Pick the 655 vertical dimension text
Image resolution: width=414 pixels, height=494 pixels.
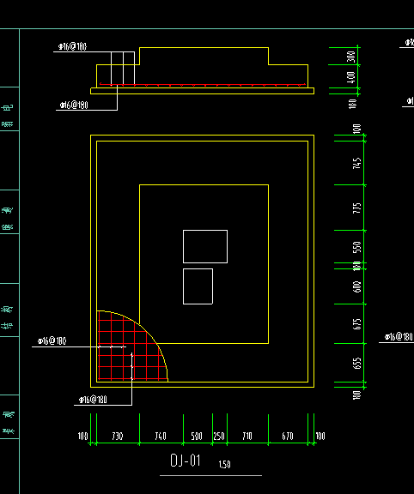(x=357, y=363)
